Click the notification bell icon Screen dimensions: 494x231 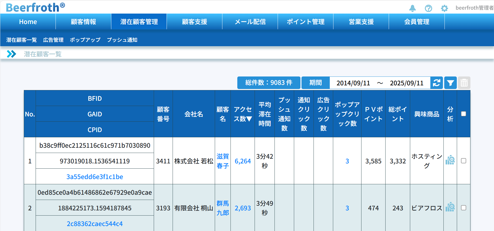pyautogui.click(x=412, y=8)
